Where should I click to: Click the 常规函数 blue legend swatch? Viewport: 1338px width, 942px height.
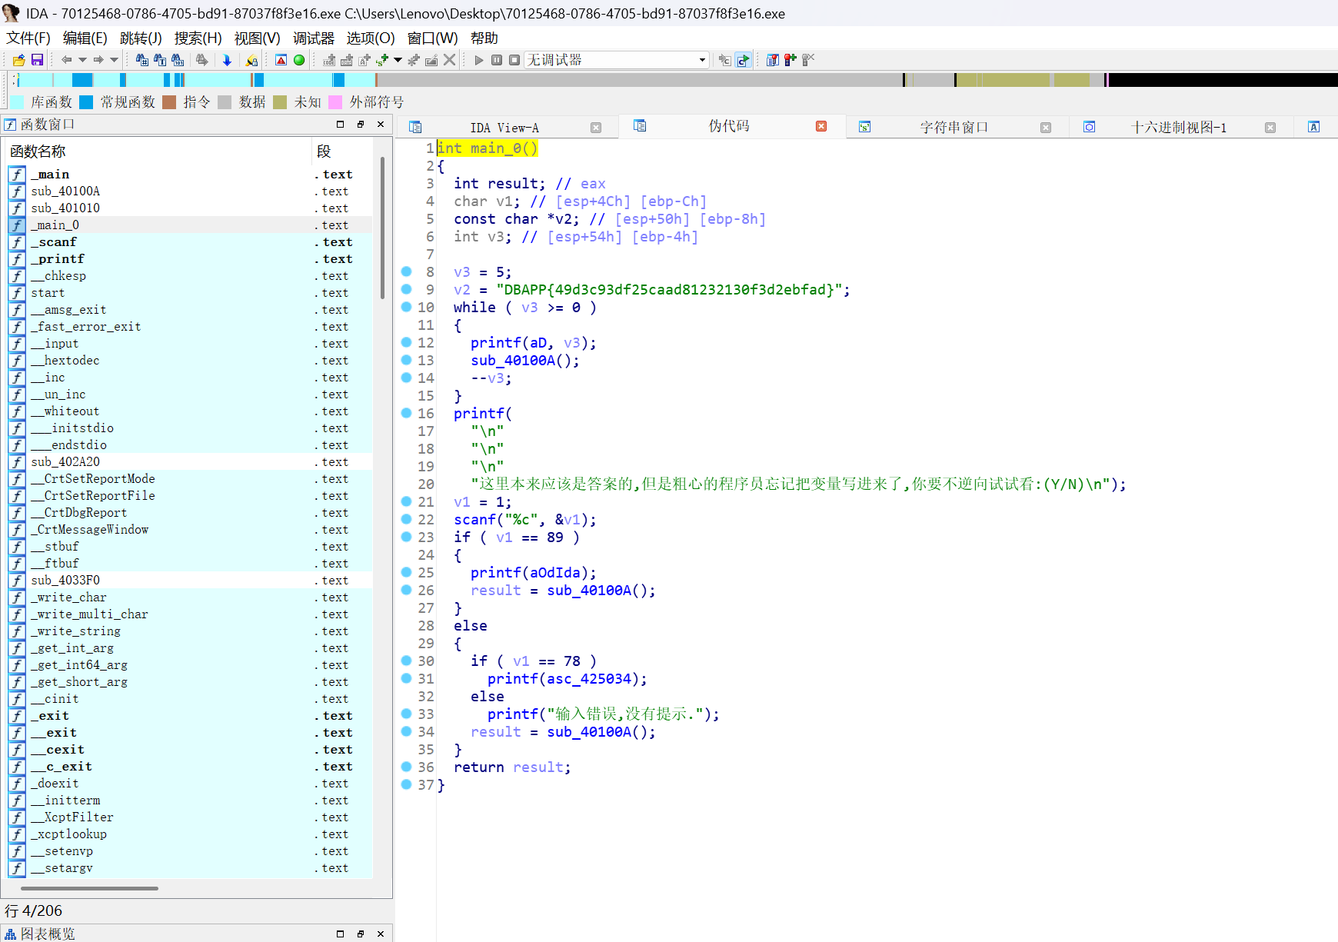pyautogui.click(x=86, y=102)
